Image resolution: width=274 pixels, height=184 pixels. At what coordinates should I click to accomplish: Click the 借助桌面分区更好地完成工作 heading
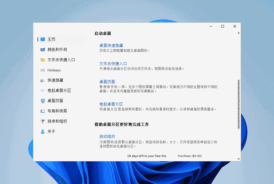tap(122, 125)
